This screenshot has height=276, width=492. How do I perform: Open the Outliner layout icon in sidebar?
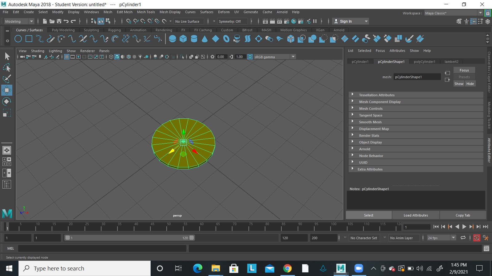pos(7,184)
